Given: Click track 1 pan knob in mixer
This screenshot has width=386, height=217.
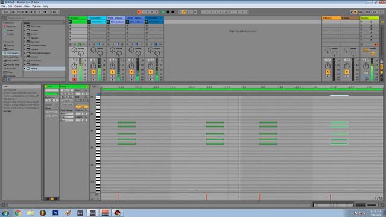Looking at the screenshot, I should (74, 66).
